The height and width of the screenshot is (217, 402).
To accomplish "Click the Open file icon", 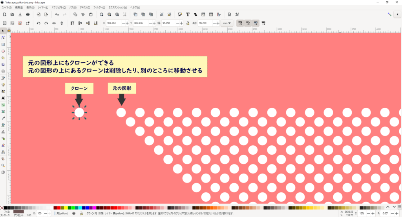I will coord(12,14).
